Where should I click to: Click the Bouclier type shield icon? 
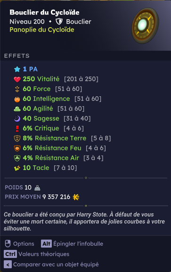59,22
